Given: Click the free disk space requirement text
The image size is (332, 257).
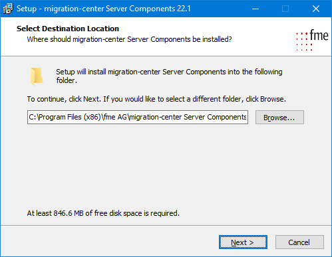Looking at the screenshot, I should tap(103, 213).
